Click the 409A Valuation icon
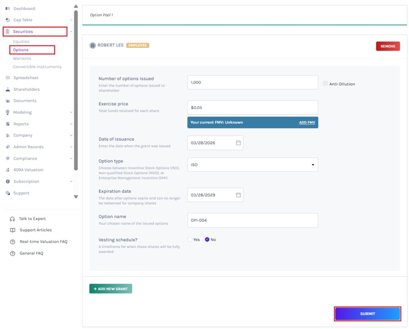The height and width of the screenshot is (329, 409). click(8, 170)
